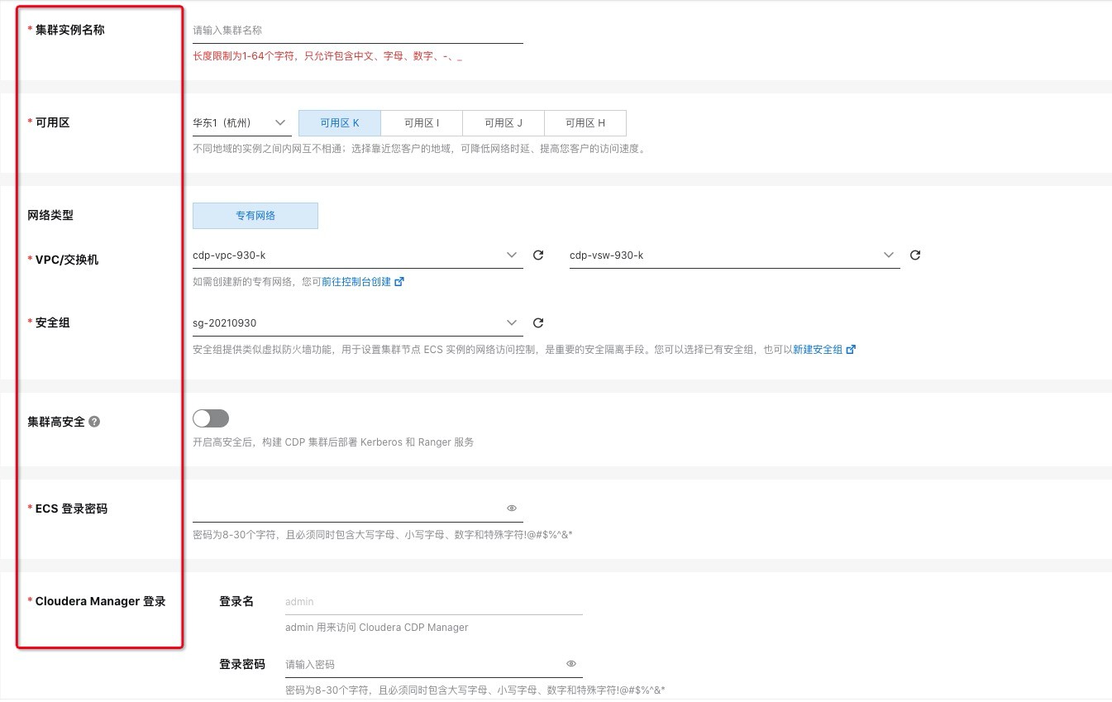Select 可用区 I
The width and height of the screenshot is (1112, 702).
422,123
